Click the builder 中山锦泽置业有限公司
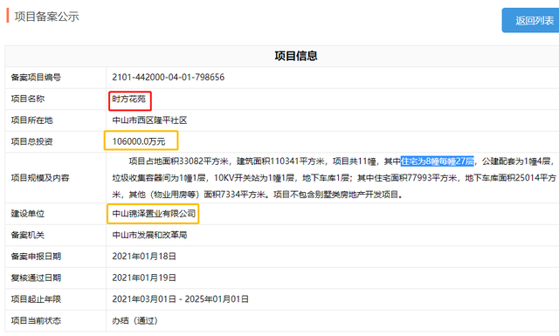The height and width of the screenshot is (336, 559). [x=154, y=214]
